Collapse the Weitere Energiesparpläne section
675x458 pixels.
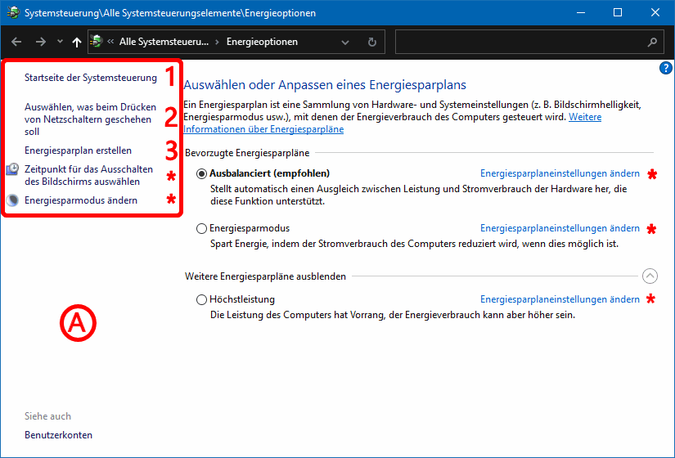[x=650, y=276]
